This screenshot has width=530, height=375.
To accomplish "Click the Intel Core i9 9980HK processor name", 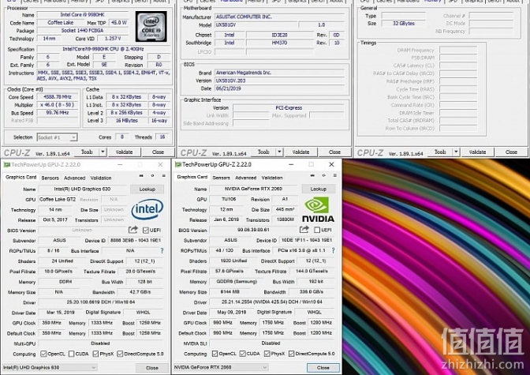I will (x=83, y=14).
